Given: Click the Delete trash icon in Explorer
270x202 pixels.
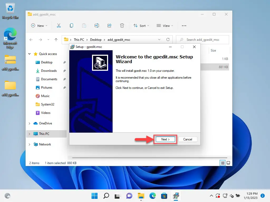Looking at the screenshot, I should click(x=122, y=26).
